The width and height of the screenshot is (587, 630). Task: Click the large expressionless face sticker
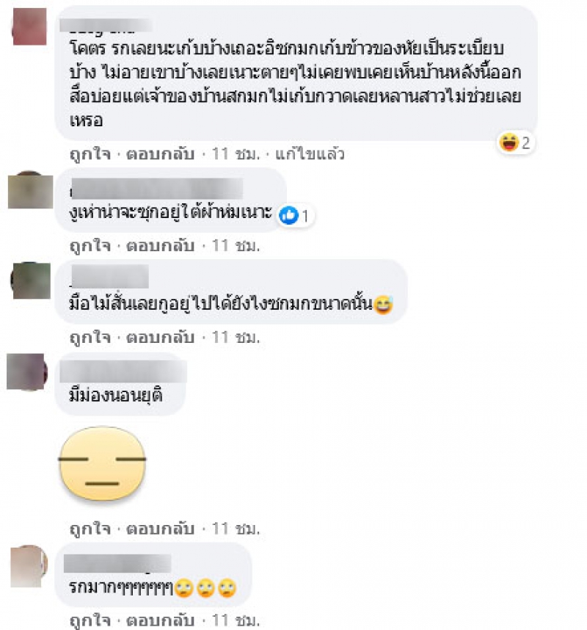103,463
